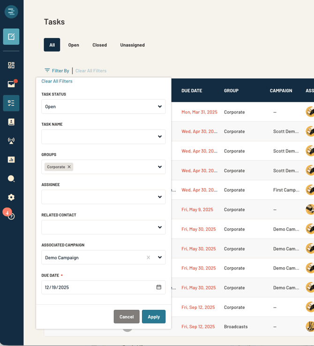This screenshot has width=314, height=346.
Task: Click the compose new item icon in sidebar
Action: [x=11, y=37]
